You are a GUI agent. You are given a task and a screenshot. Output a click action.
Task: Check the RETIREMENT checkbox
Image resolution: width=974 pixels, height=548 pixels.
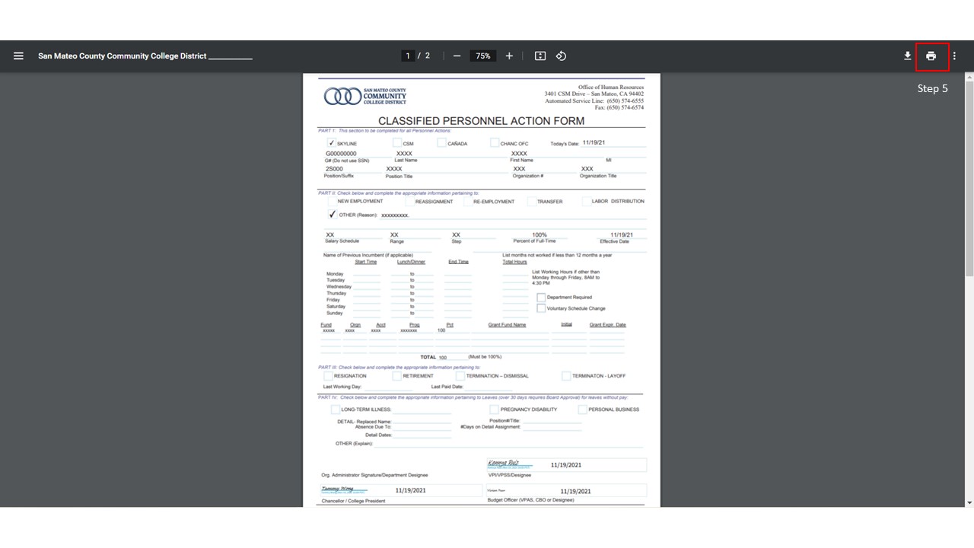(396, 376)
